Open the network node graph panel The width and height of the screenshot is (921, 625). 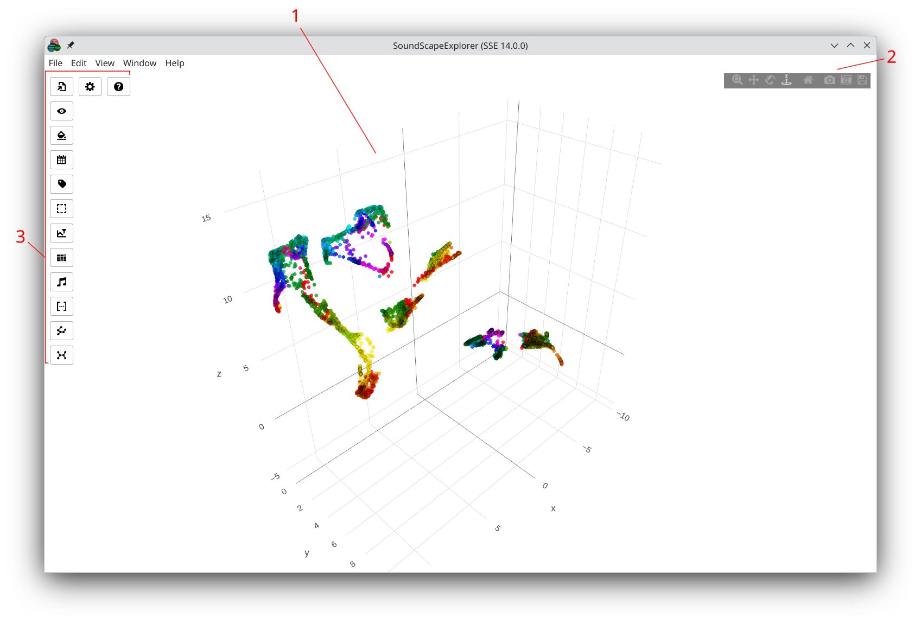click(62, 355)
